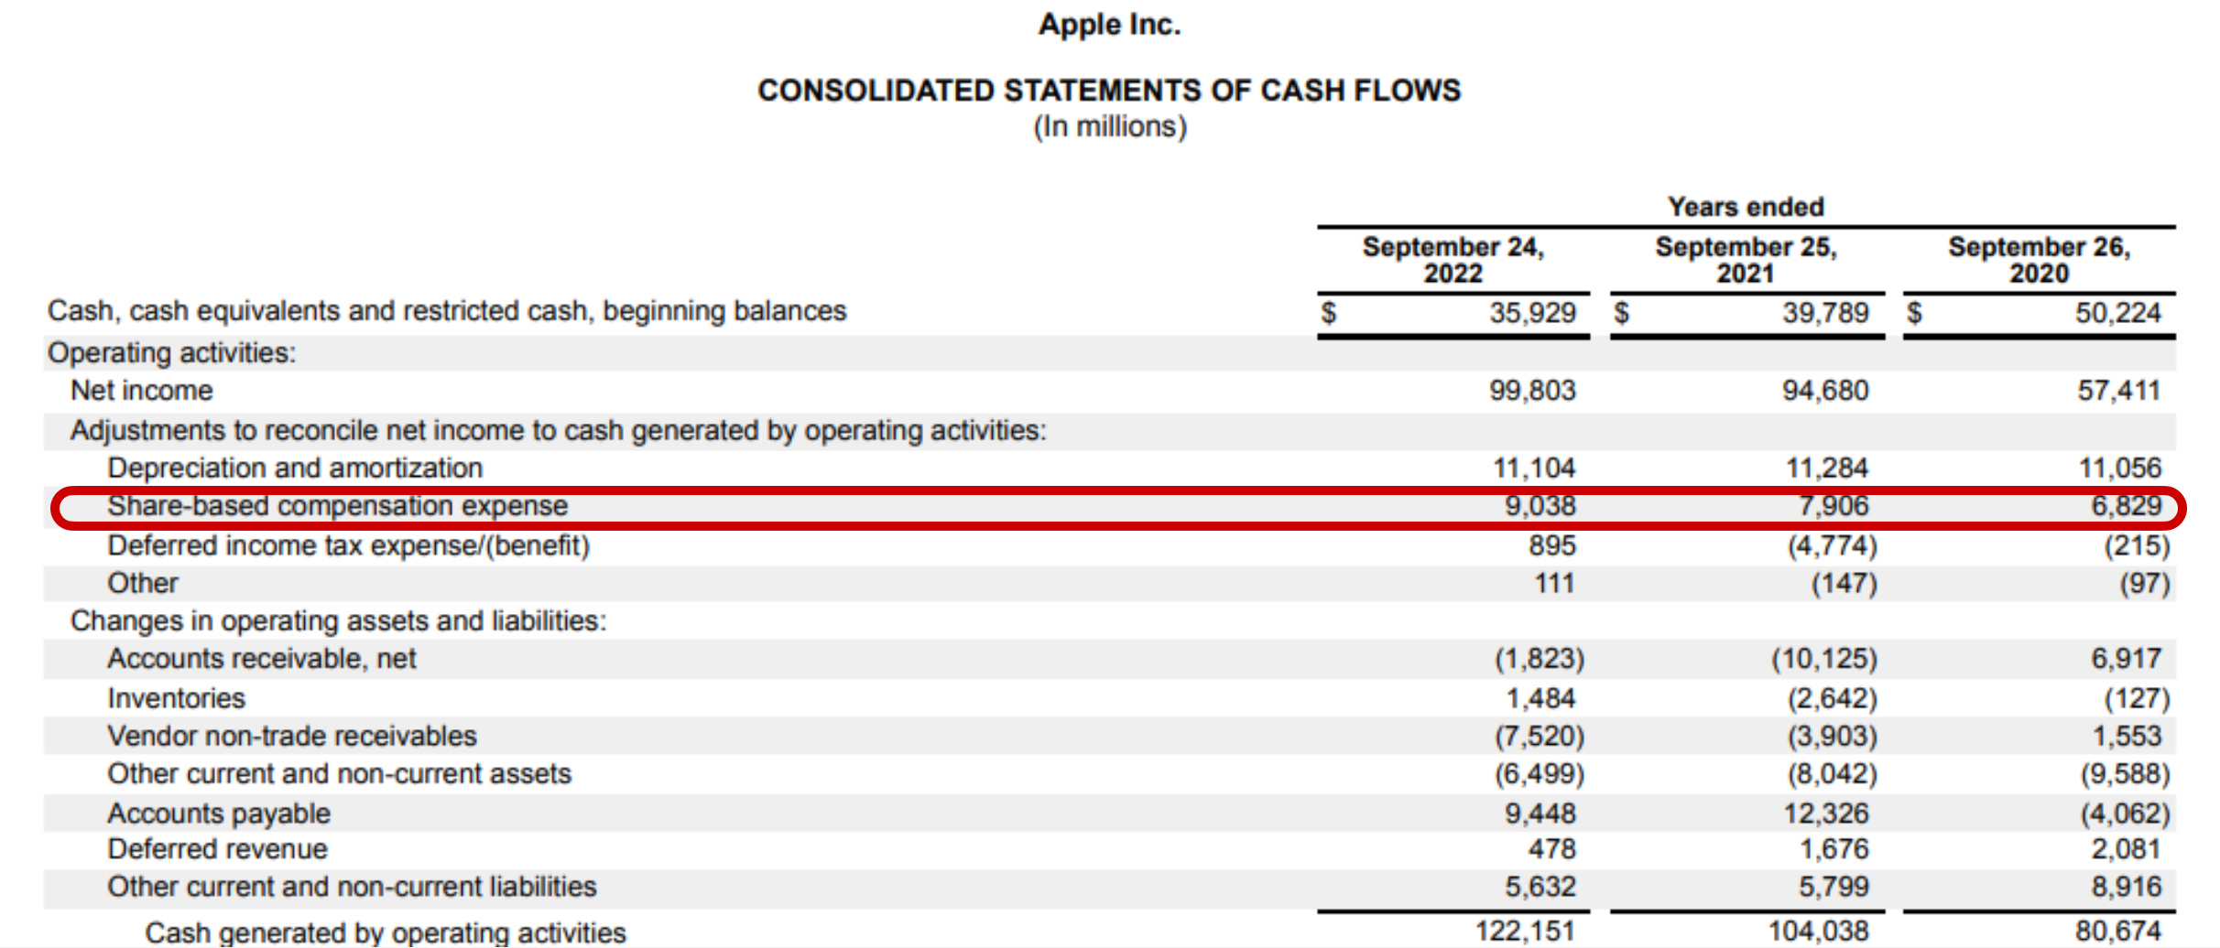Click the Deferred income tax expense/(benefit) label

point(349,546)
